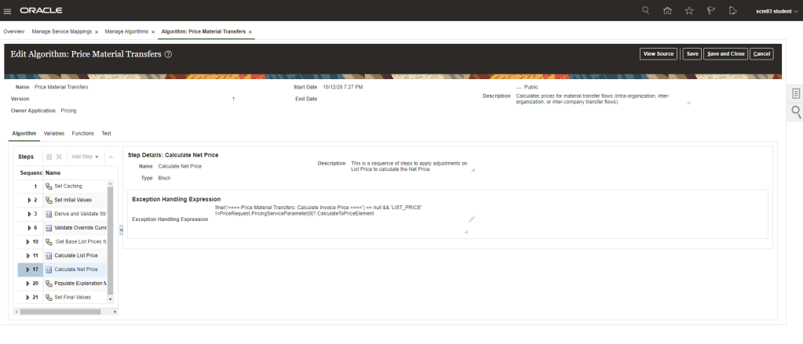Image resolution: width=803 pixels, height=344 pixels.
Task: Open the search panel icon on right edge
Action: click(796, 113)
